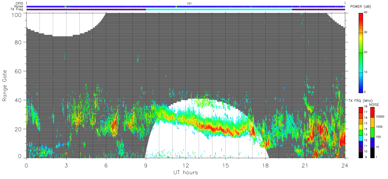Click UT hours tick label 6
The height and width of the screenshot is (179, 388).
(106, 165)
